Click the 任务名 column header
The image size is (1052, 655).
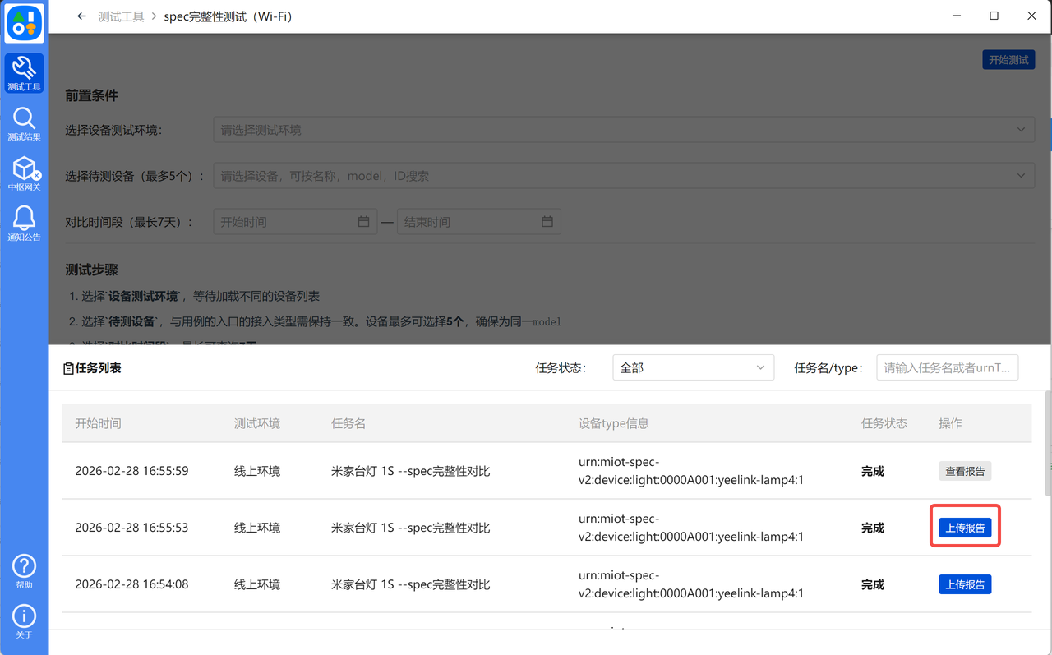tap(348, 423)
